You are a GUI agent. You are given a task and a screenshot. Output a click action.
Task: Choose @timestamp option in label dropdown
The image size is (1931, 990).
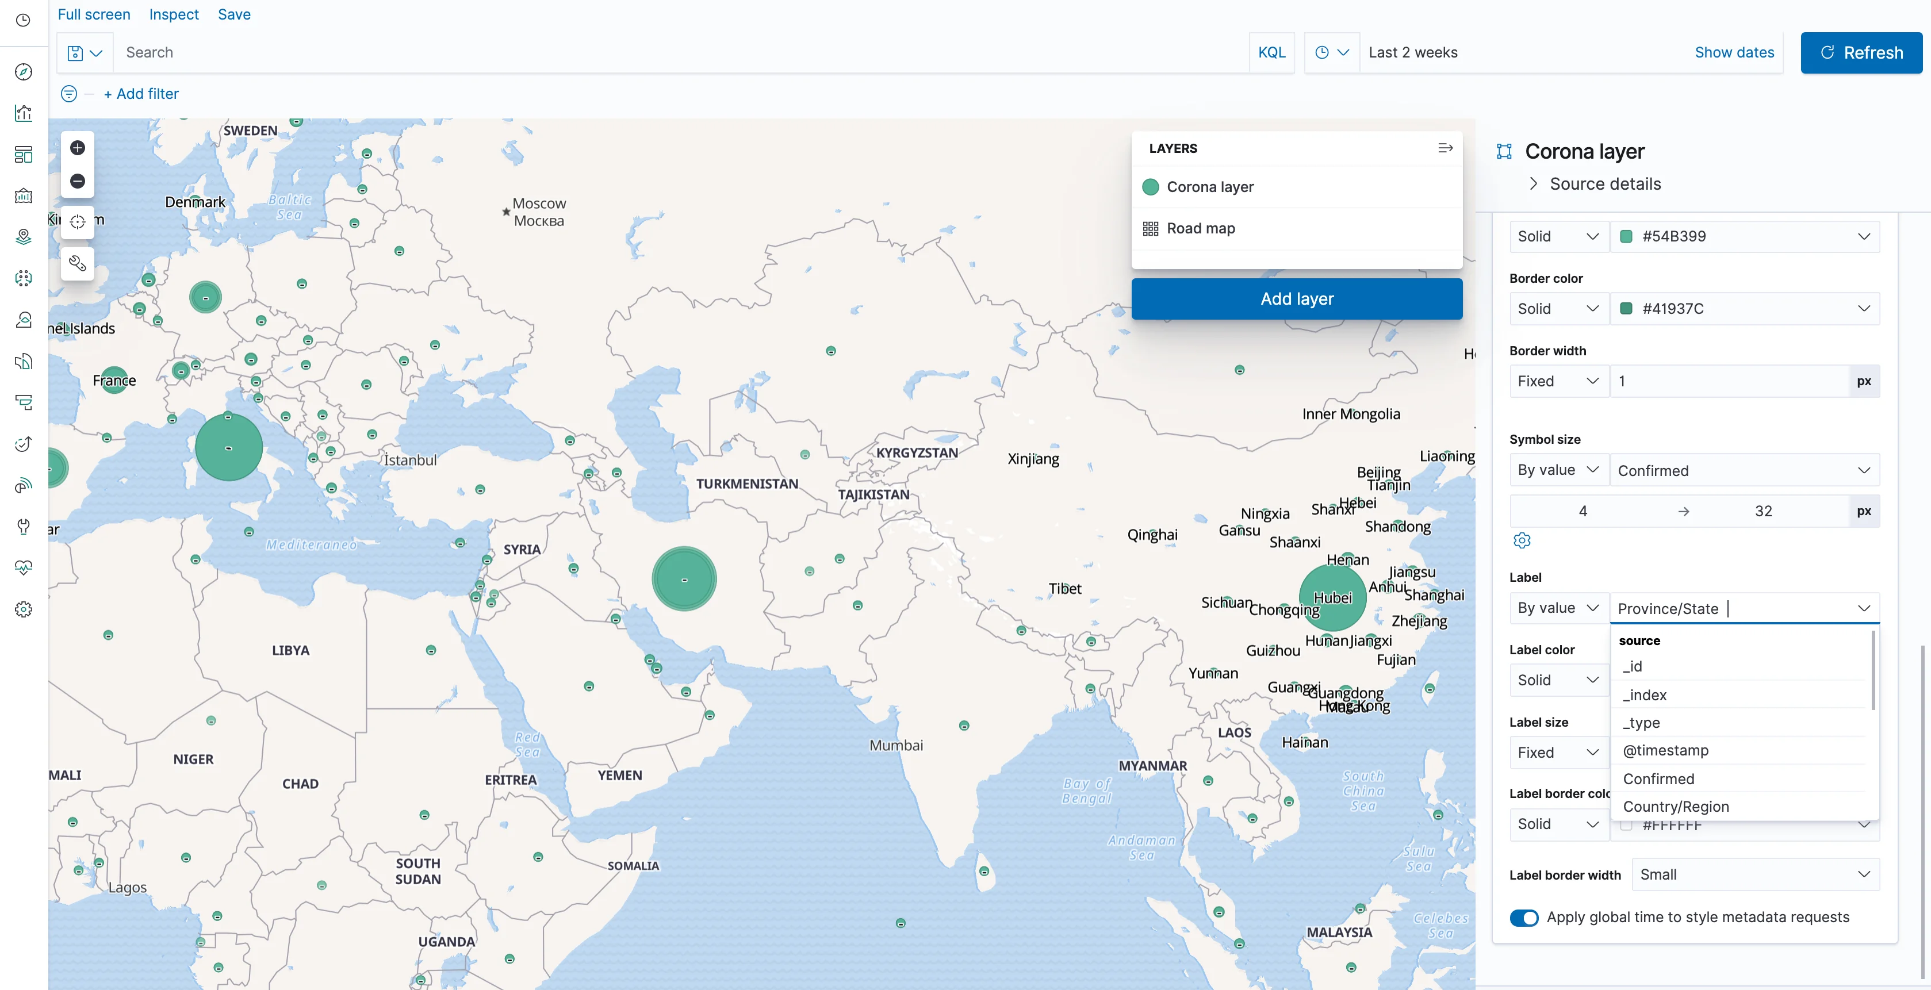coord(1666,750)
